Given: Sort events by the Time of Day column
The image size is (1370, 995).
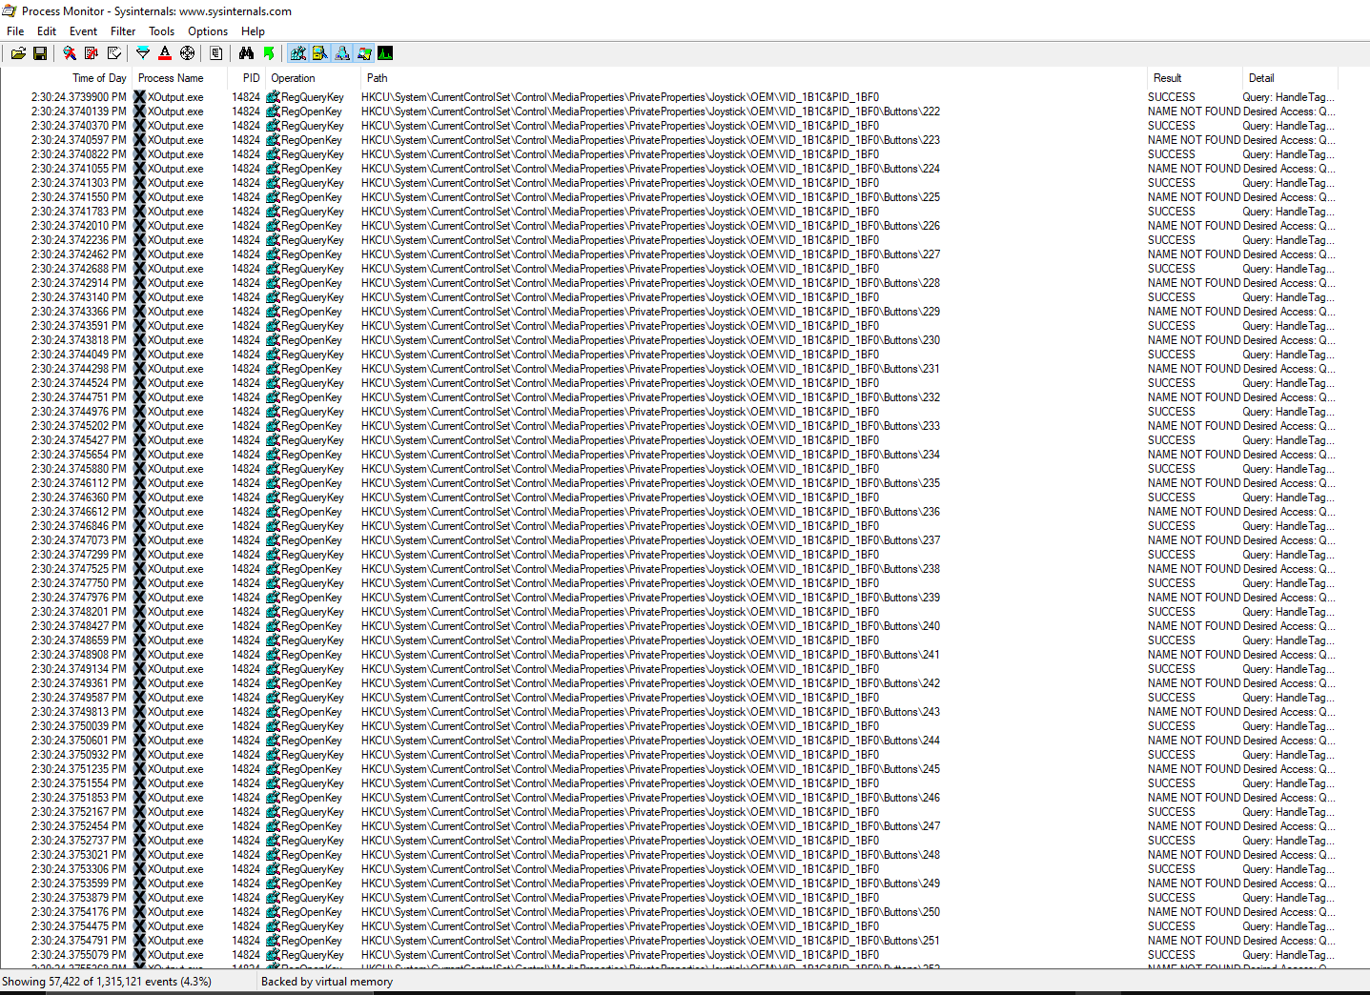Looking at the screenshot, I should (99, 77).
